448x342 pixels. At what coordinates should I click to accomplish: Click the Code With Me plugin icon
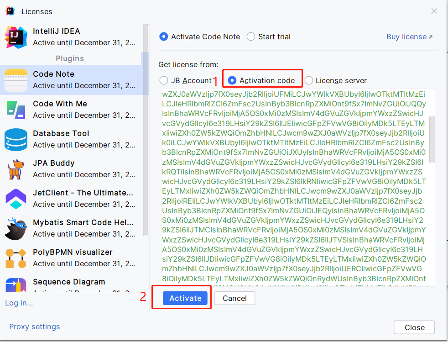tap(16, 110)
